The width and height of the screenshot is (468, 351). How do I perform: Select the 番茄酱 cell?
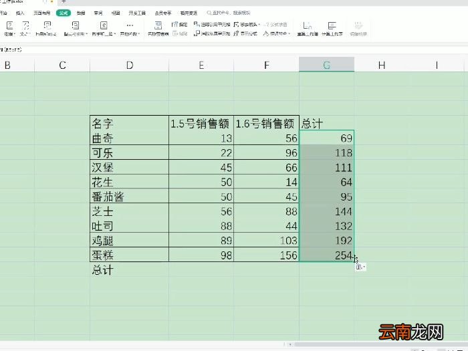tap(129, 197)
